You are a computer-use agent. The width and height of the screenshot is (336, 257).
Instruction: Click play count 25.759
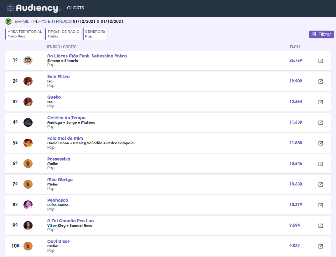click(296, 61)
